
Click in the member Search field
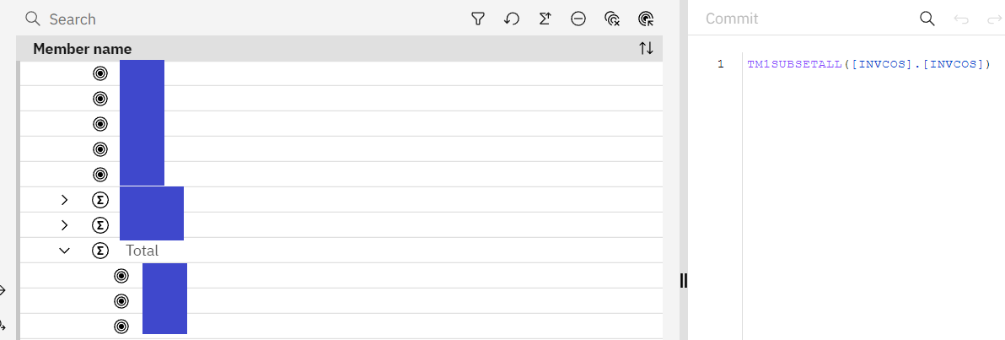(x=253, y=19)
